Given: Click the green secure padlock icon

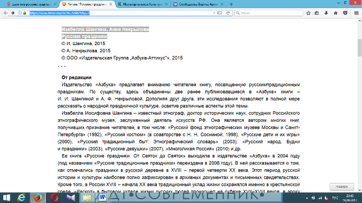Looking at the screenshot, I should click(x=24, y=13).
